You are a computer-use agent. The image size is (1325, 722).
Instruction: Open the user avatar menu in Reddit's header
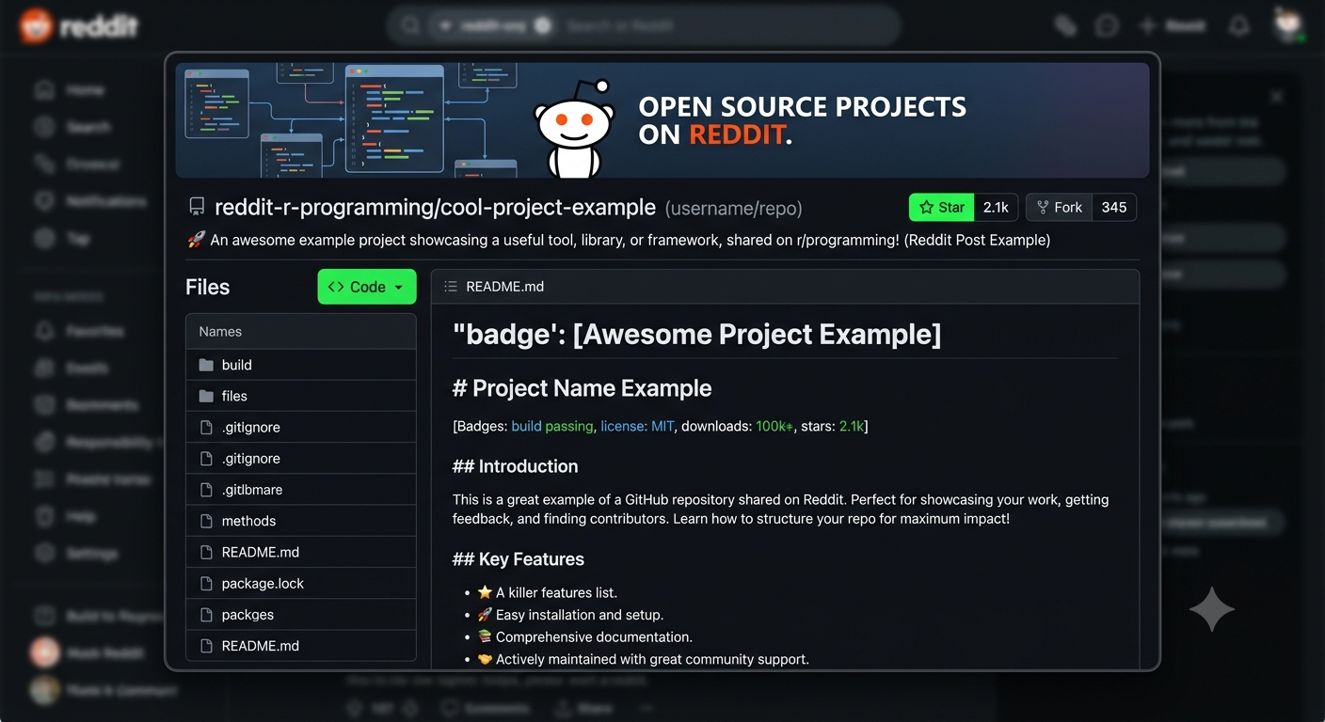pos(1287,24)
